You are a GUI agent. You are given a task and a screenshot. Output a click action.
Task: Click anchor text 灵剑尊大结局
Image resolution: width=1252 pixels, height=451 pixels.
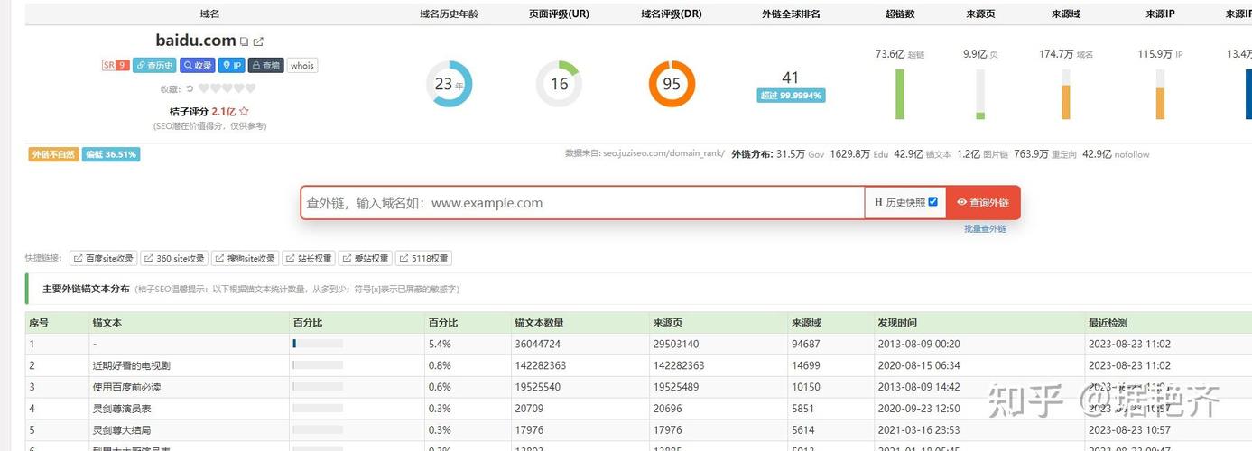[x=122, y=430]
